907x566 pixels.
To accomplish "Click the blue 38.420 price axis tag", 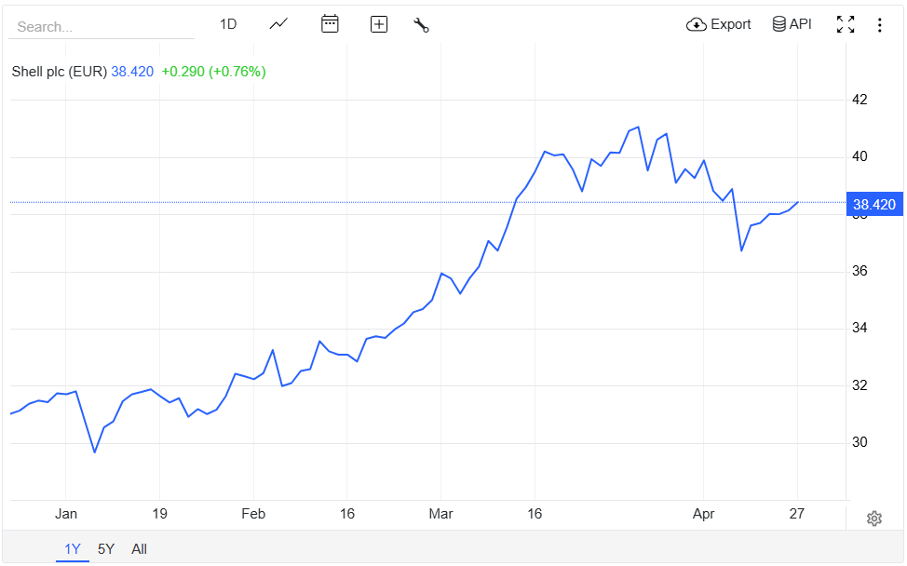I will [873, 205].
